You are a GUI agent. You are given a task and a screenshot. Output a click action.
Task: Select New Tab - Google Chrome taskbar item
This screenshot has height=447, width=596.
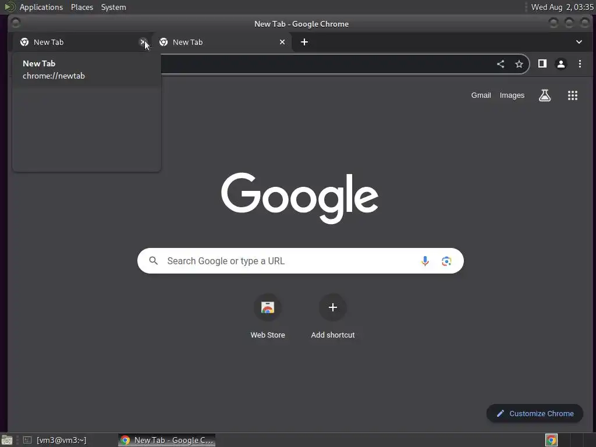coord(166,440)
